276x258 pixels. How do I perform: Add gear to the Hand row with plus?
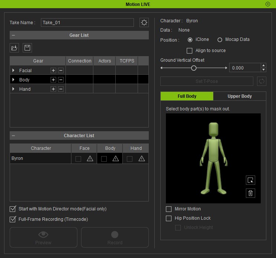[x=53, y=89]
